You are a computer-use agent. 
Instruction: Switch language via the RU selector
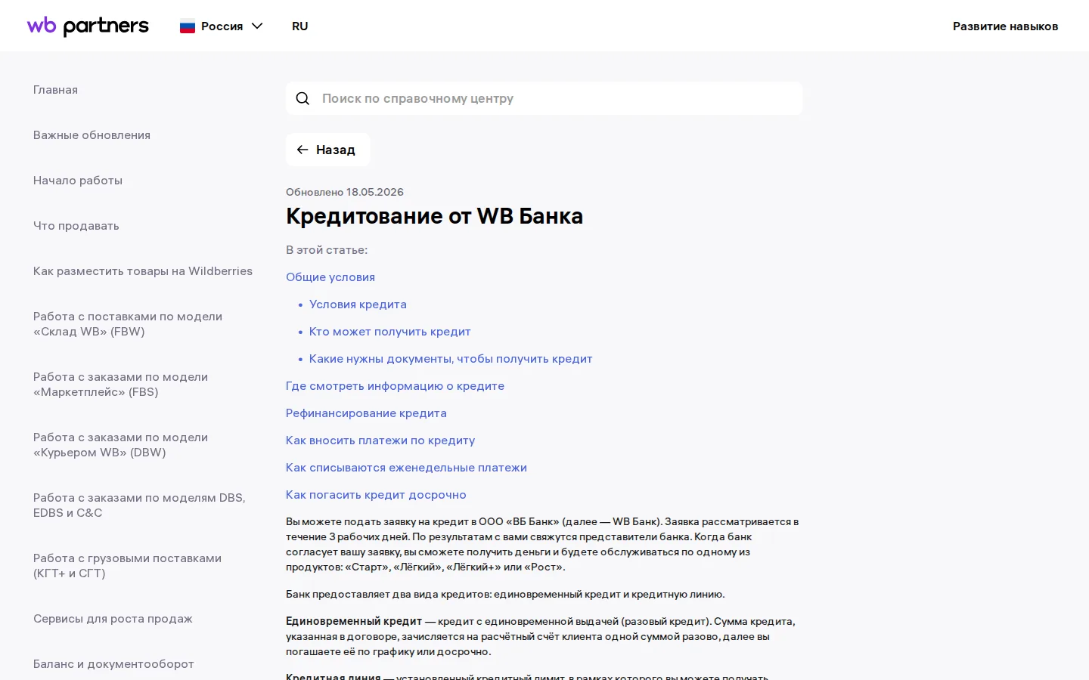point(300,26)
